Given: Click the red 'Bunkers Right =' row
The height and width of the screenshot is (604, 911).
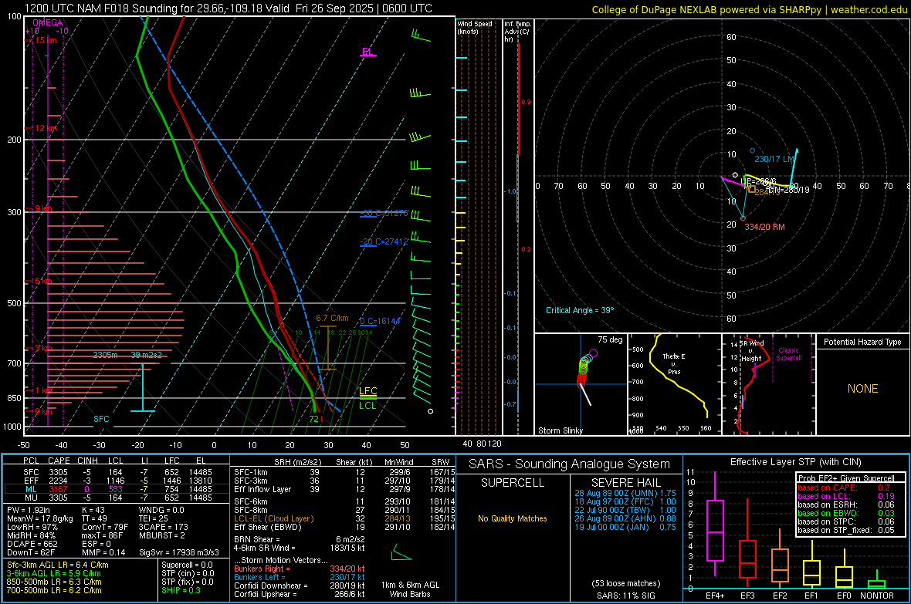Looking at the screenshot, I should click(x=300, y=569).
